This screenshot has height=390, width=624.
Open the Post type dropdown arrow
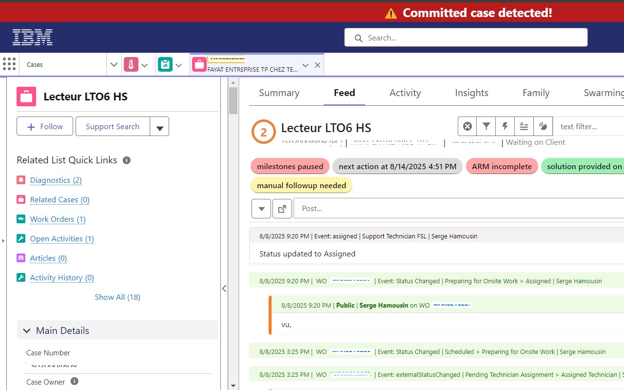(261, 209)
